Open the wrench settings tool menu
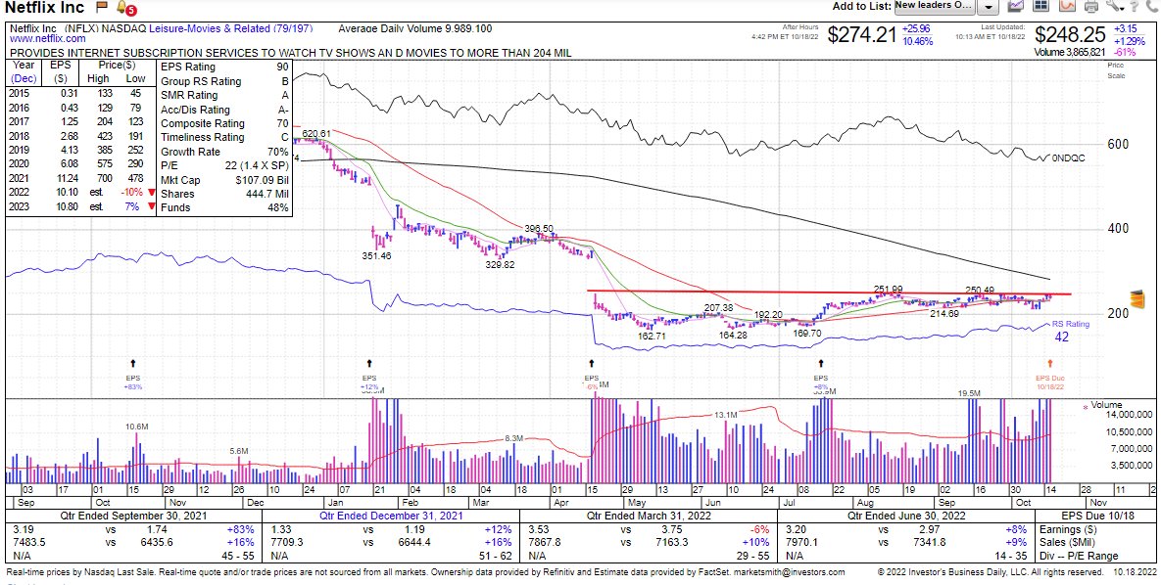 click(1114, 6)
